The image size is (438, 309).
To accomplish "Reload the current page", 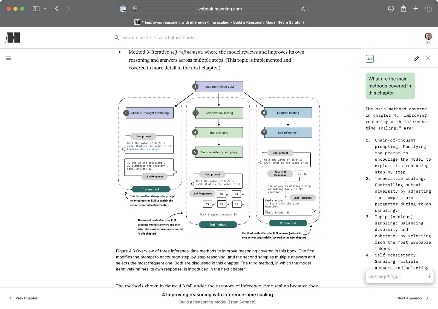I will point(303,9).
